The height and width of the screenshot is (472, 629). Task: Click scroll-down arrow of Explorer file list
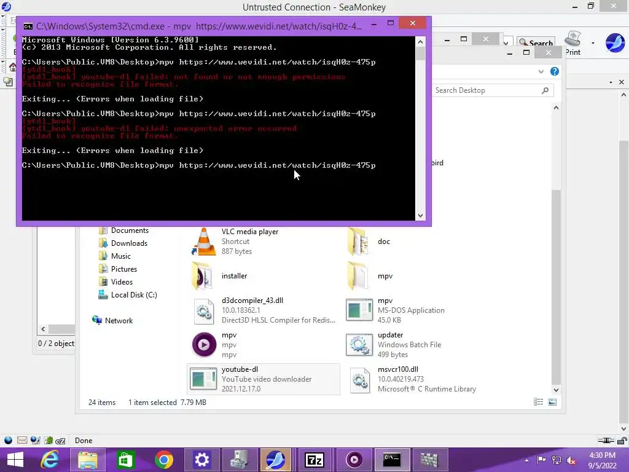556,390
